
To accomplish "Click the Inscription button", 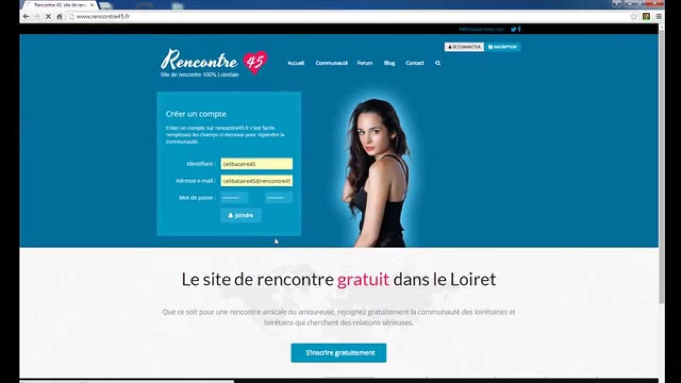I will tap(502, 47).
